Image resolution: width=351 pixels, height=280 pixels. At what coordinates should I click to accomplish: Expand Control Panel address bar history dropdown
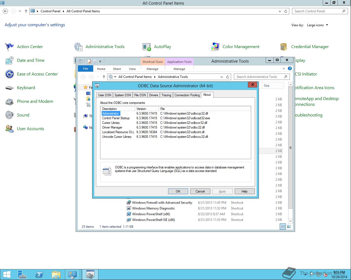pos(280,11)
